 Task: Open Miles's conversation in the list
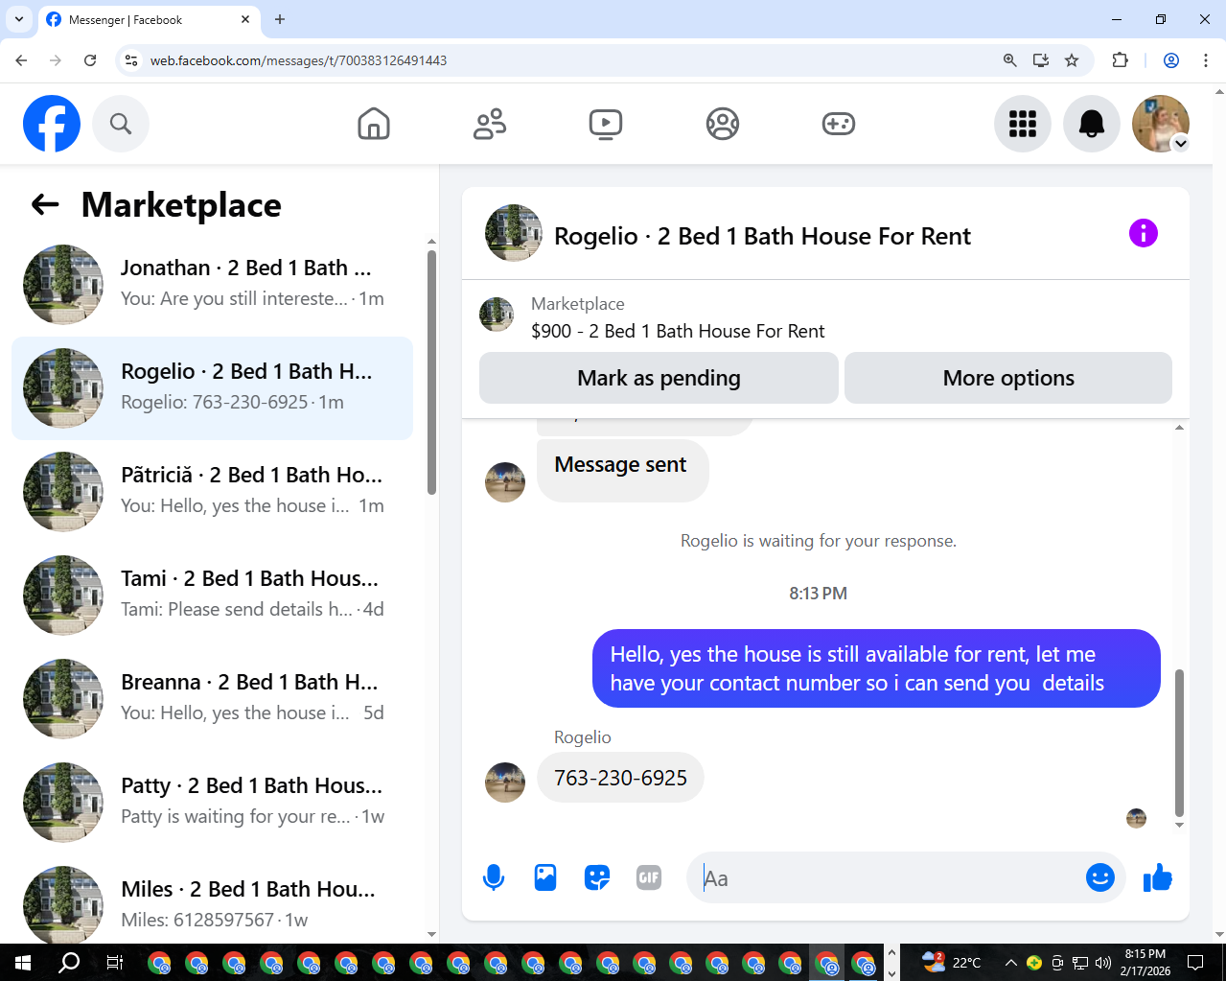[x=213, y=904]
